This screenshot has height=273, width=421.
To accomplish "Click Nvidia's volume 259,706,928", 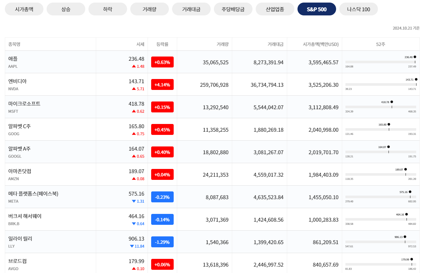I will 214,85.
